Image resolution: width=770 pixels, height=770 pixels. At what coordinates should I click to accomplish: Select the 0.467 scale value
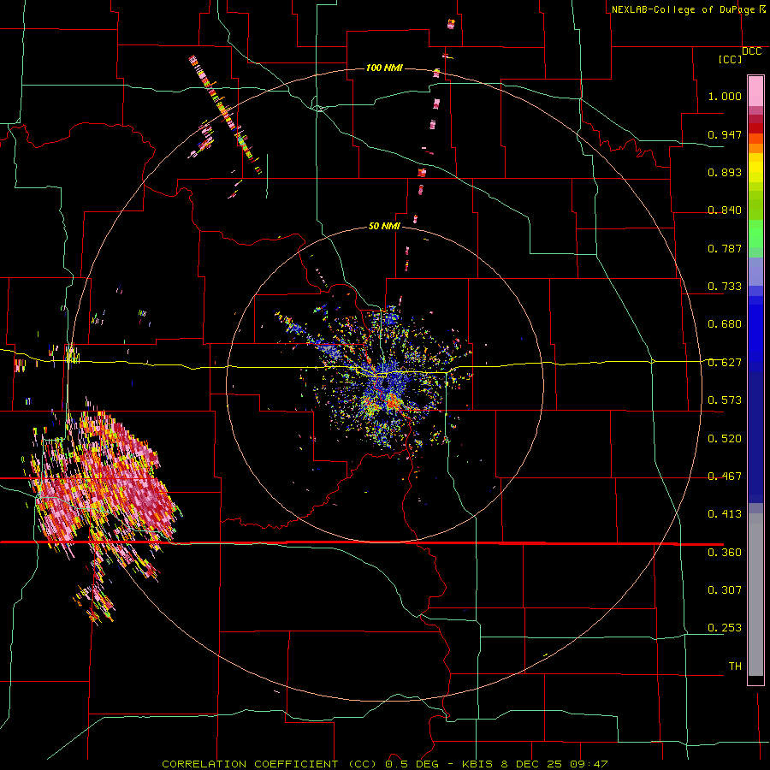coord(725,477)
